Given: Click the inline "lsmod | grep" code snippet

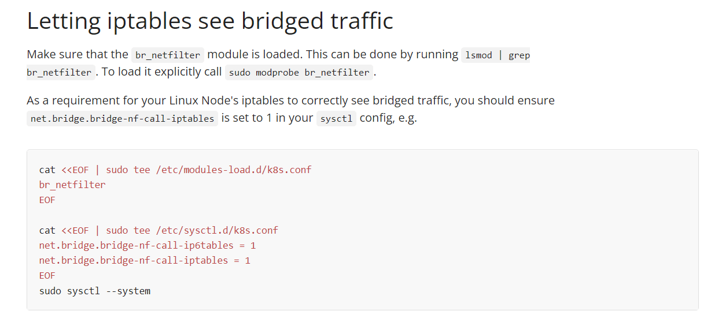Looking at the screenshot, I should tap(496, 55).
